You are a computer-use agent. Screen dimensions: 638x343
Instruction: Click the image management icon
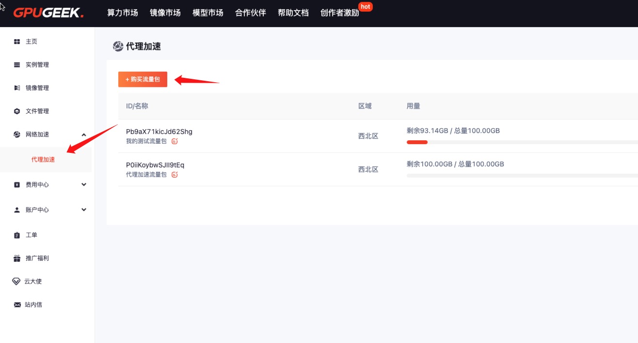[x=17, y=88]
